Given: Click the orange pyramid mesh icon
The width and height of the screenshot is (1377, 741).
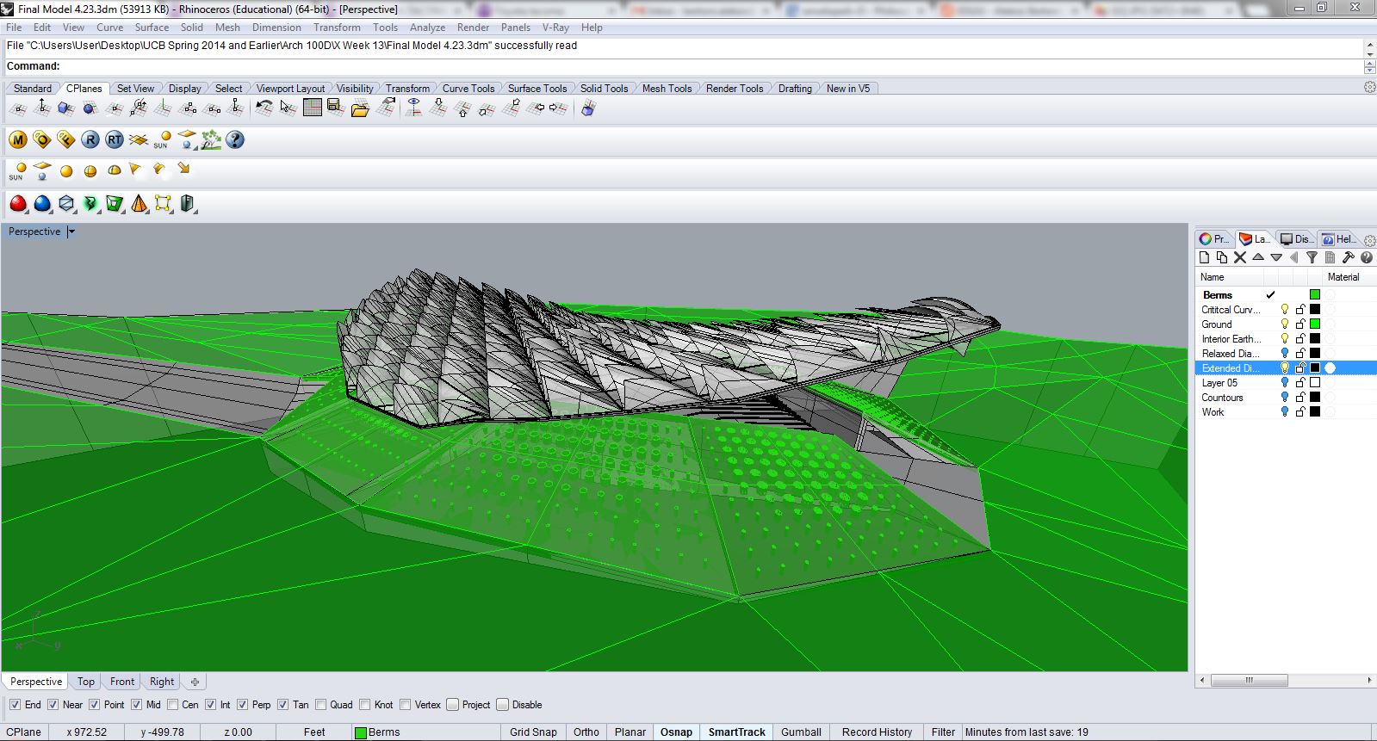Looking at the screenshot, I should (x=139, y=204).
